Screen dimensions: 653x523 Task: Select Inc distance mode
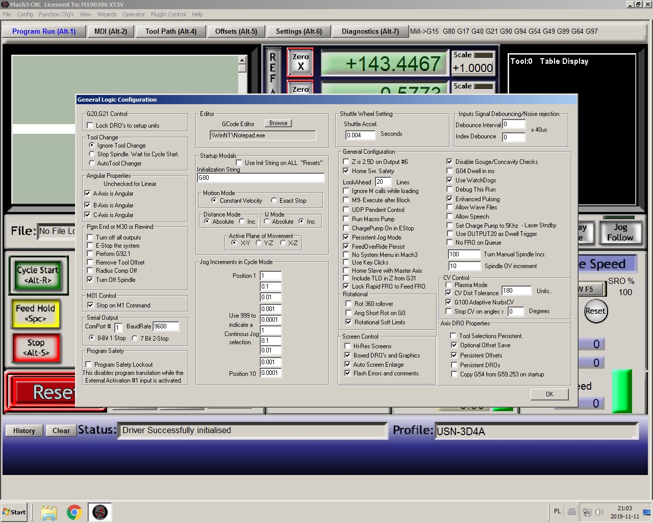pos(242,221)
